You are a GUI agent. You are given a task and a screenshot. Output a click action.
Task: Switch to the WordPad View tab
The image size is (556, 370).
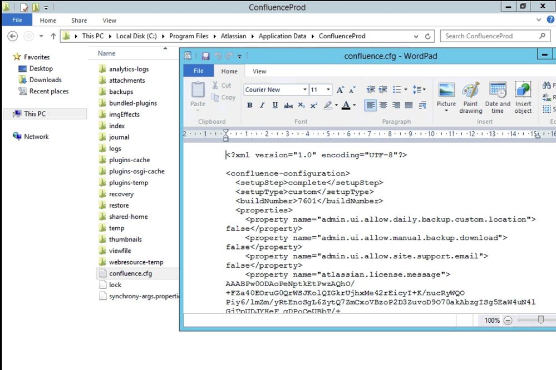coord(259,71)
